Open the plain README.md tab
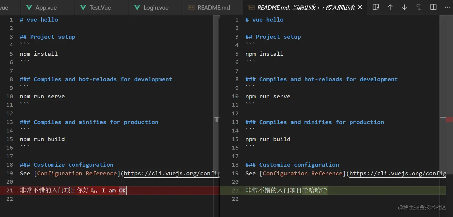453x217 pixels. point(213,7)
